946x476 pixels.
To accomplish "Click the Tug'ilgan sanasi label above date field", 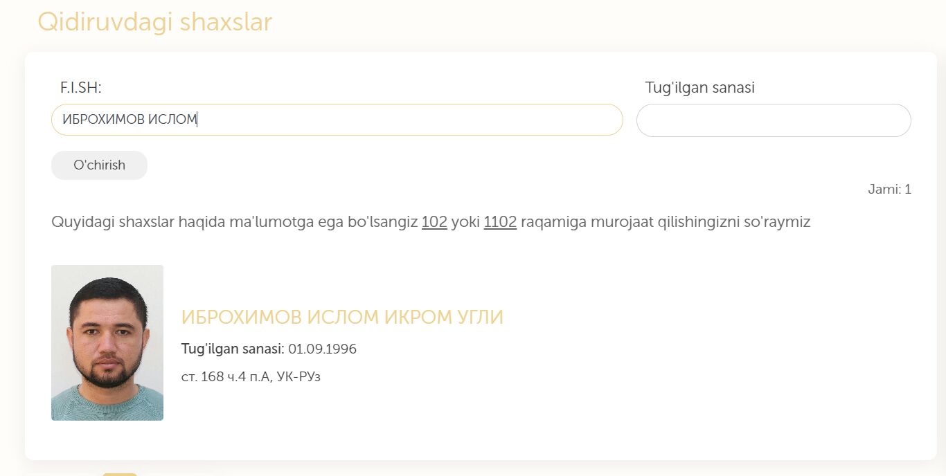I will tap(700, 88).
